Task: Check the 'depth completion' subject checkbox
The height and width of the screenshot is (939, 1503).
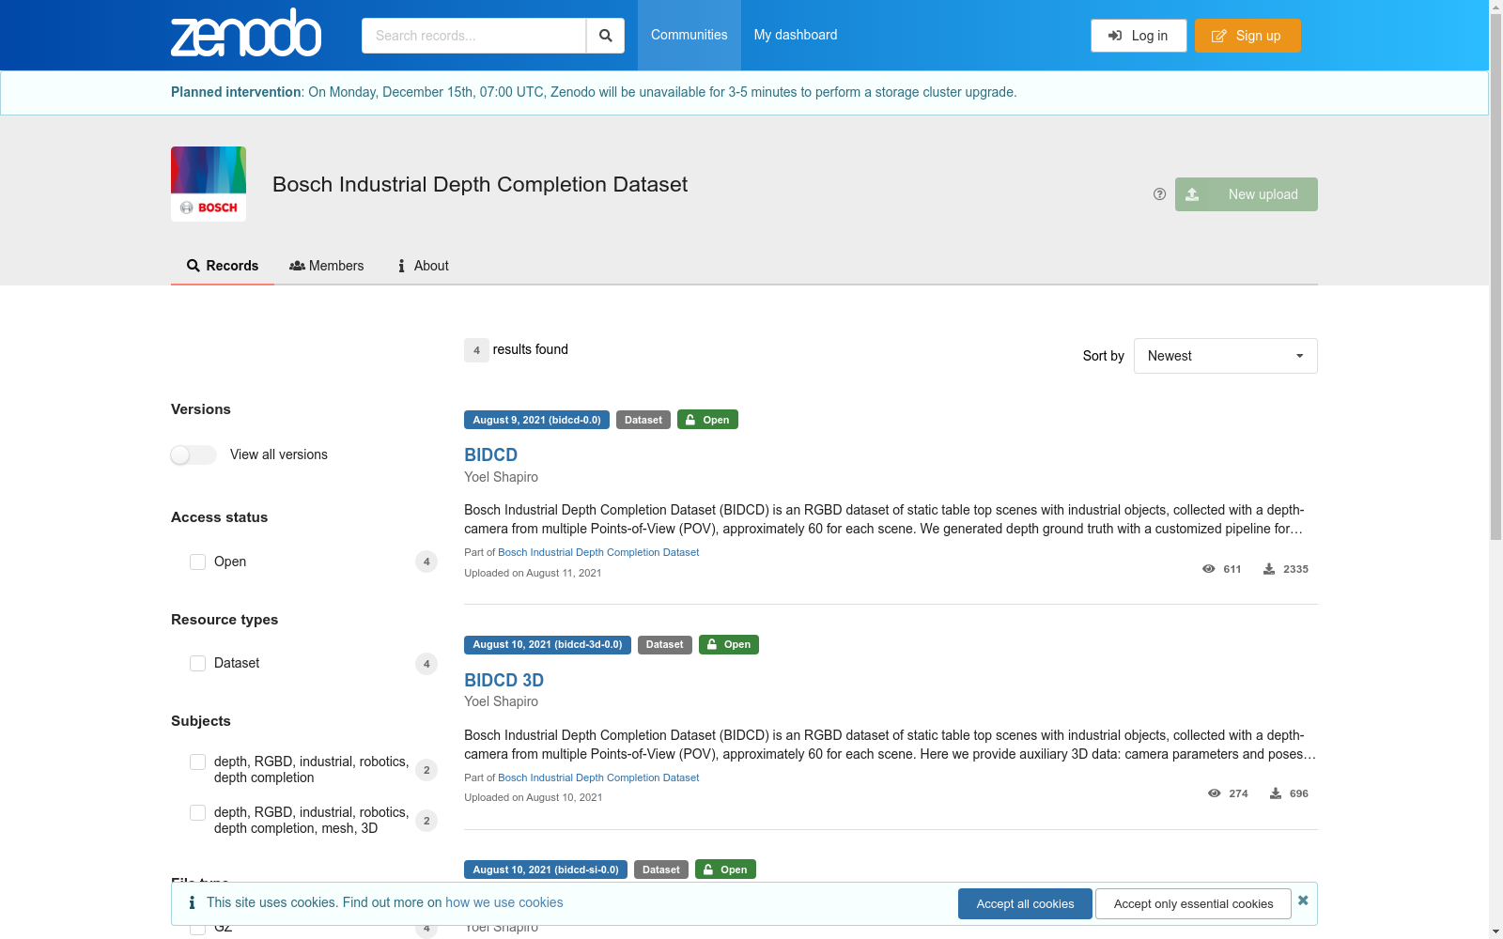Action: (197, 762)
